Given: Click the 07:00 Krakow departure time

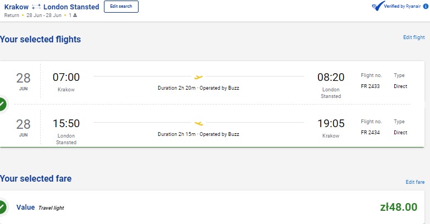Looking at the screenshot, I should point(66,77).
